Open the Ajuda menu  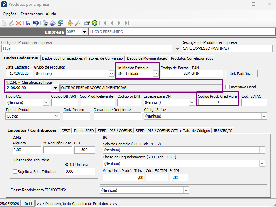(x=51, y=14)
